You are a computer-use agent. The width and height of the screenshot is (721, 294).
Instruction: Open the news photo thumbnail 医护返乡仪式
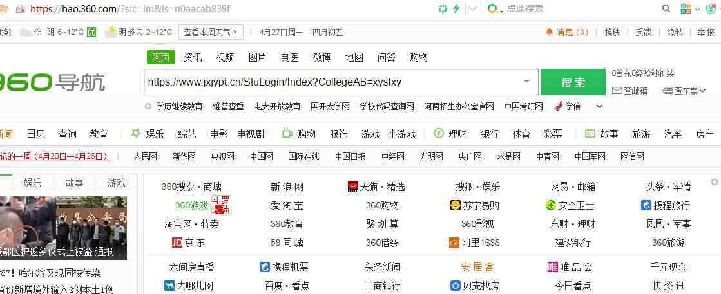coord(63,228)
